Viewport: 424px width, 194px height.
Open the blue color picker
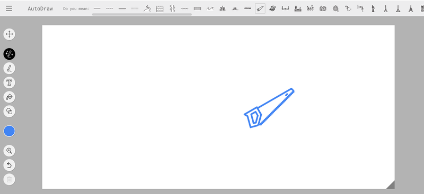(x=9, y=131)
